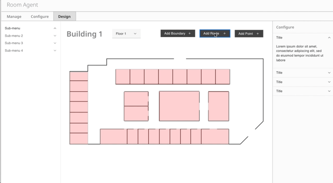Expand Sub-menu 3 in the sidebar
The width and height of the screenshot is (333, 183).
(55, 43)
